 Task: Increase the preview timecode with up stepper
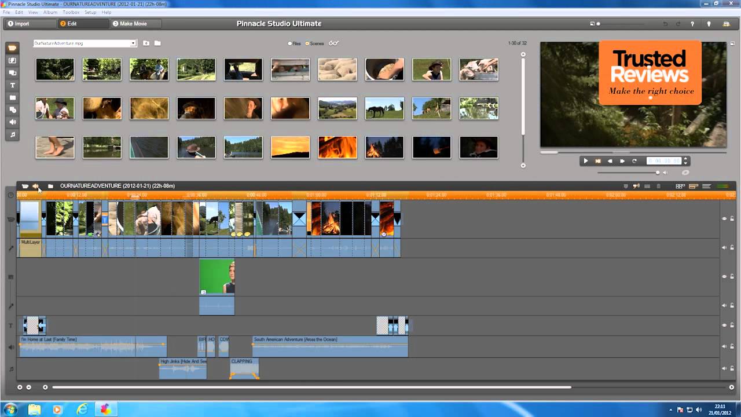[x=685, y=159]
